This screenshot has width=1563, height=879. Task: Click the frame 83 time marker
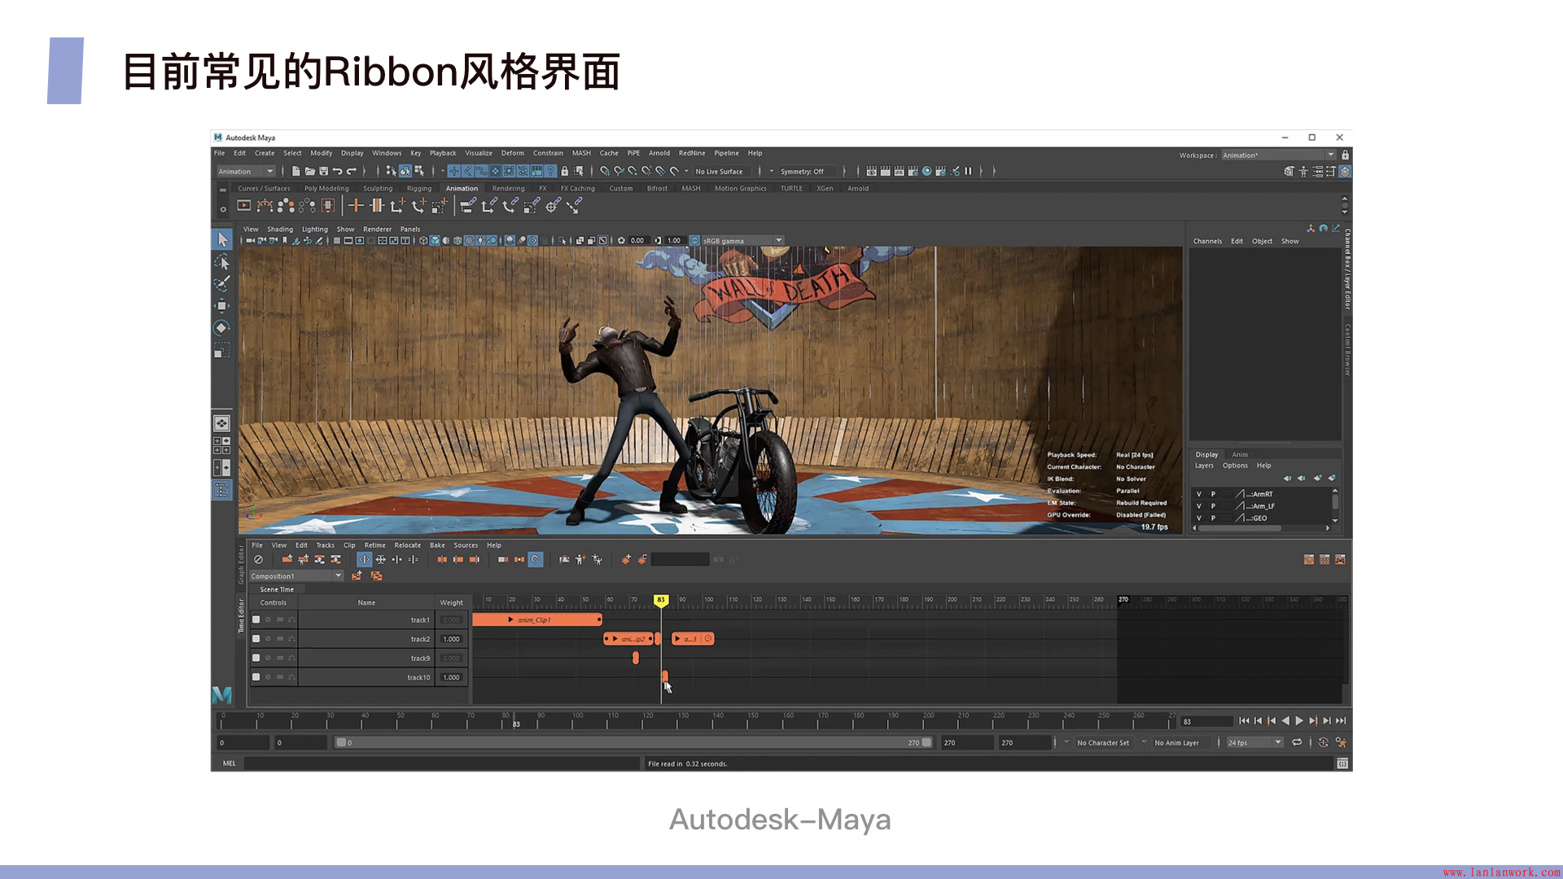661,600
